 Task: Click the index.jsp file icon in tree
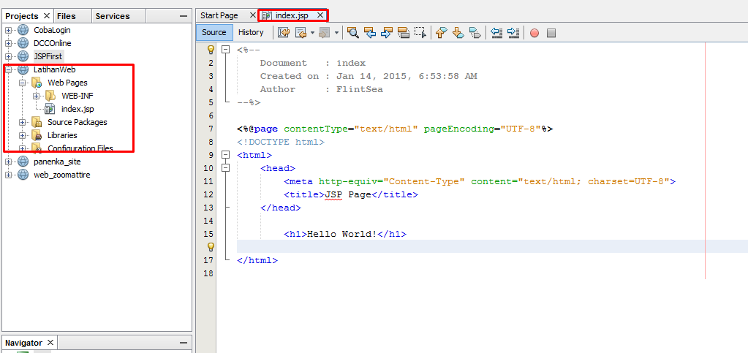(50, 109)
